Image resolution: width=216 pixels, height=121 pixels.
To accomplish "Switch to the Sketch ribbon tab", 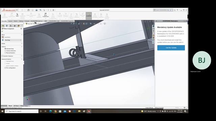I will (x=16, y=21).
